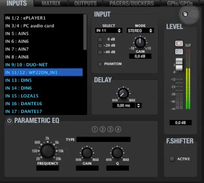
Task: Switch to the GPIs/GPOs tab
Action: pos(180,3)
